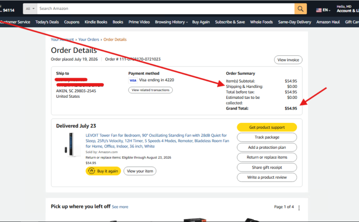The width and height of the screenshot is (359, 222).
Task: Click the Delivered July 23 heading
Action: (76, 126)
